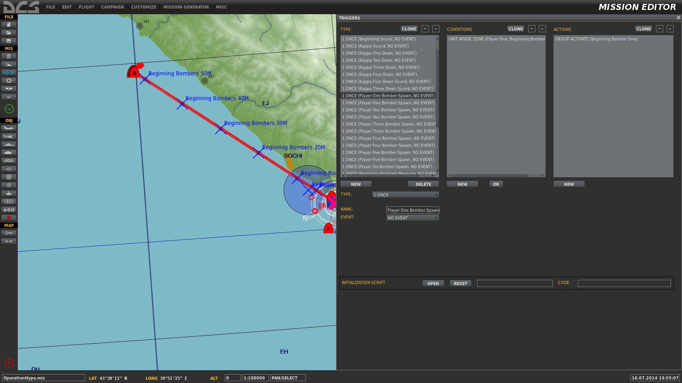Image resolution: width=682 pixels, height=383 pixels.
Task: Click the DELETE trigger button
Action: [423, 184]
